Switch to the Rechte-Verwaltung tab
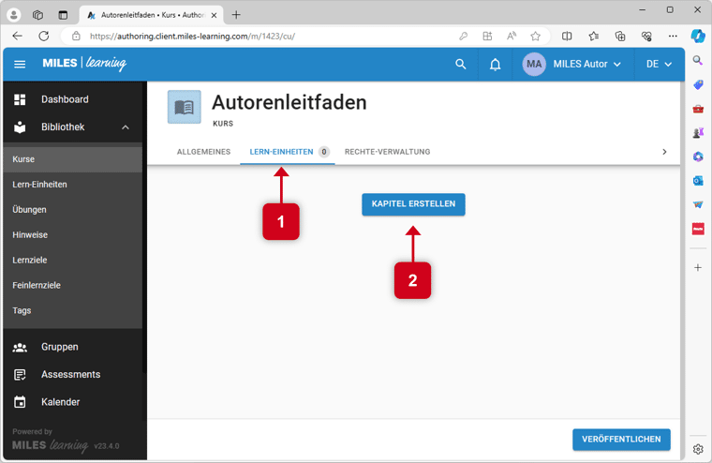This screenshot has height=463, width=712. pos(387,152)
